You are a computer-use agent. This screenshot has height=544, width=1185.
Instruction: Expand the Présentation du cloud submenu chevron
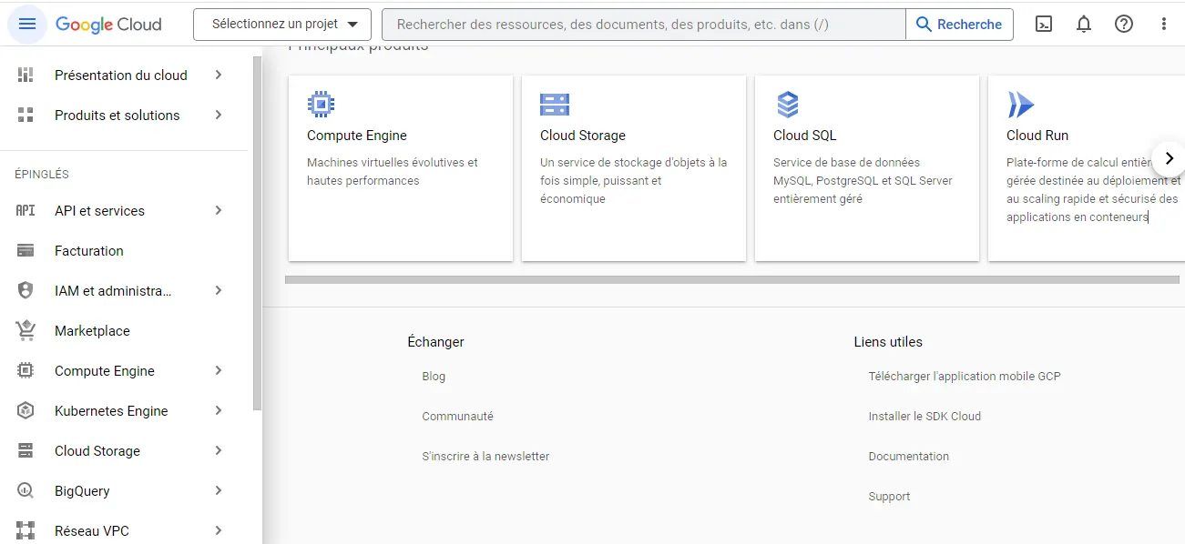219,76
